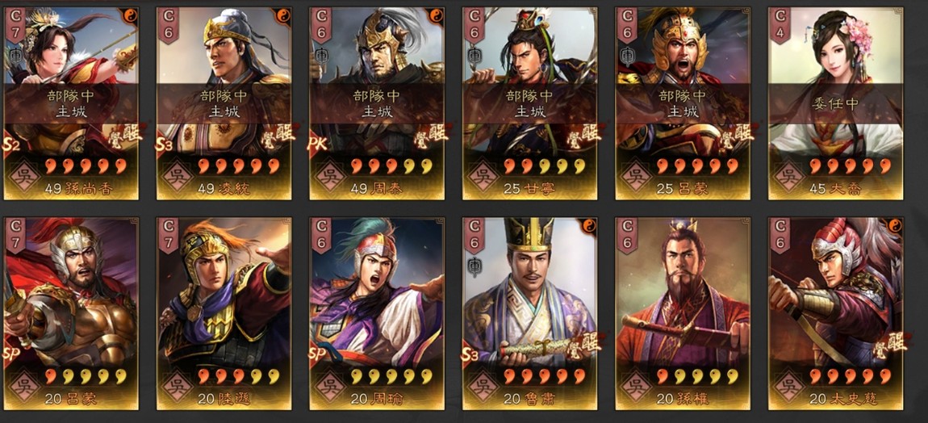Select the SP 呂蒙 level 20 card
The width and height of the screenshot is (928, 423).
pyautogui.click(x=71, y=313)
